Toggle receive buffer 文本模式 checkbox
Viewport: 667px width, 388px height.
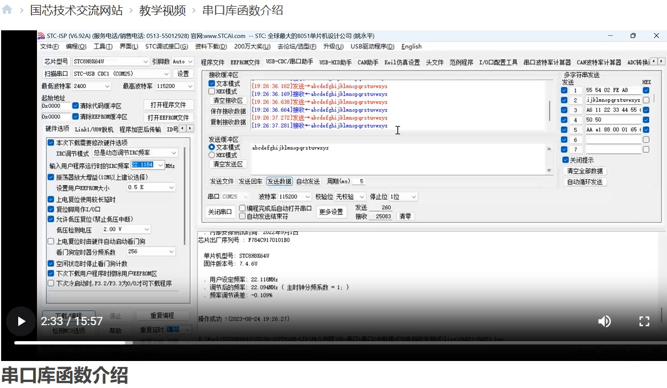tap(212, 83)
